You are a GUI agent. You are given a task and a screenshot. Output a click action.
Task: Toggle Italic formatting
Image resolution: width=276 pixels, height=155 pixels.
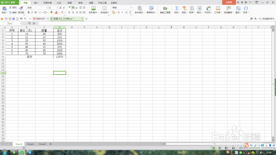[x=32, y=12]
